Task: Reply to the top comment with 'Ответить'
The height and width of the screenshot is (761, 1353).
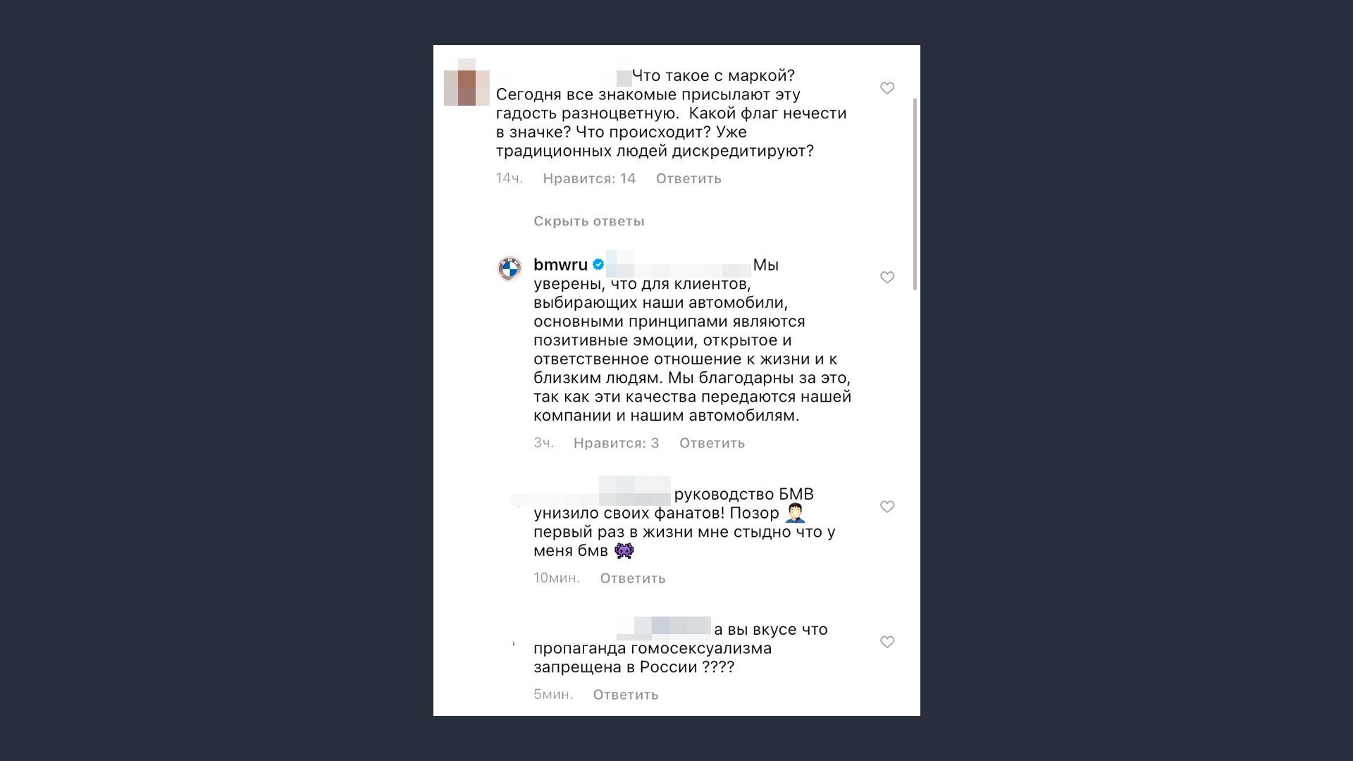Action: (688, 179)
